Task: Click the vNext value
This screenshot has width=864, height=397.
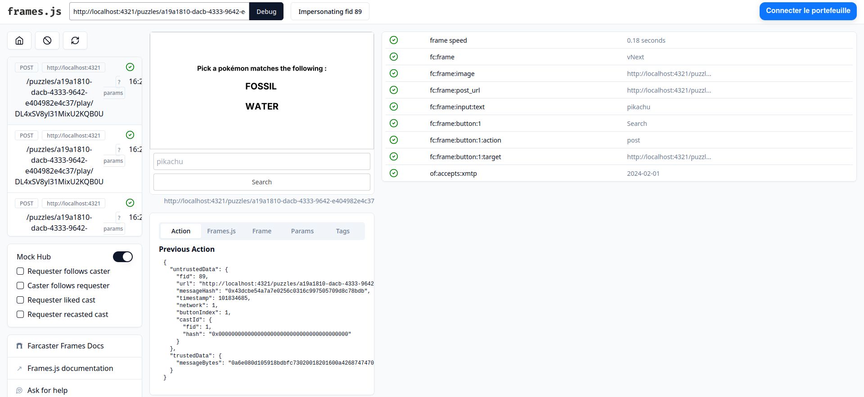Action: tap(635, 57)
